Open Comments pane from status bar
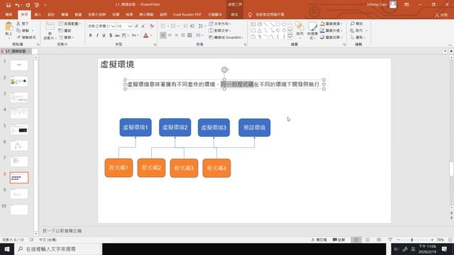This screenshot has height=255, width=454. click(339, 239)
